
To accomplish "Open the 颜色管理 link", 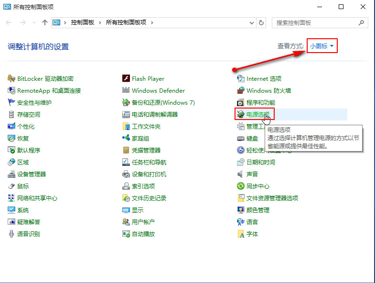I will click(258, 210).
